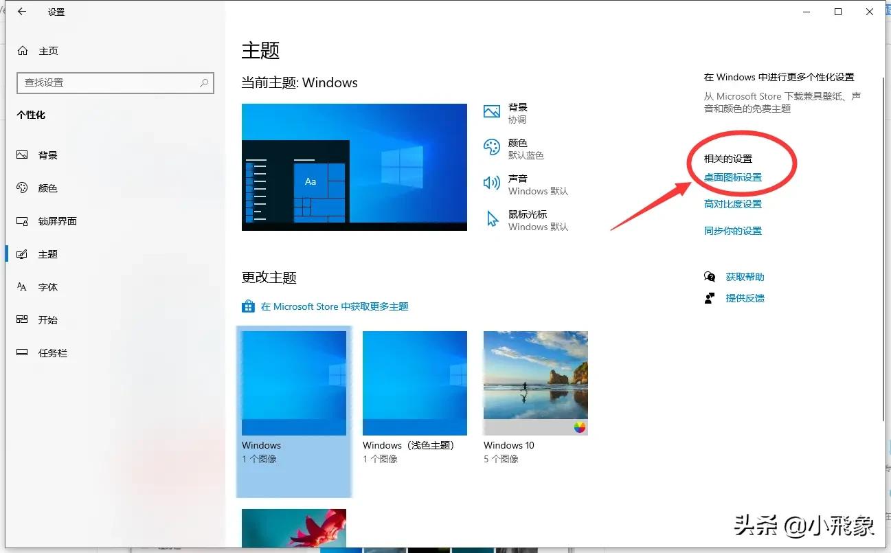This screenshot has height=553, width=891.
Task: Click the image icon for 背景 协调
Action: tap(490, 111)
